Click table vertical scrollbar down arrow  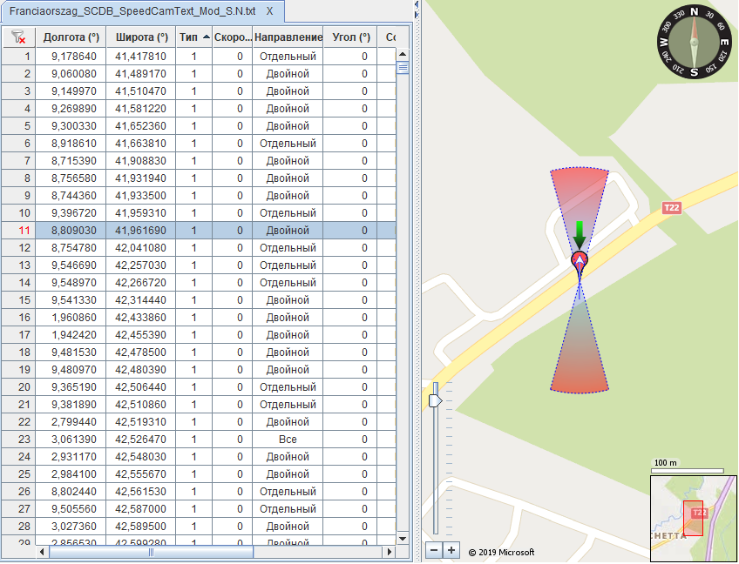(403, 538)
